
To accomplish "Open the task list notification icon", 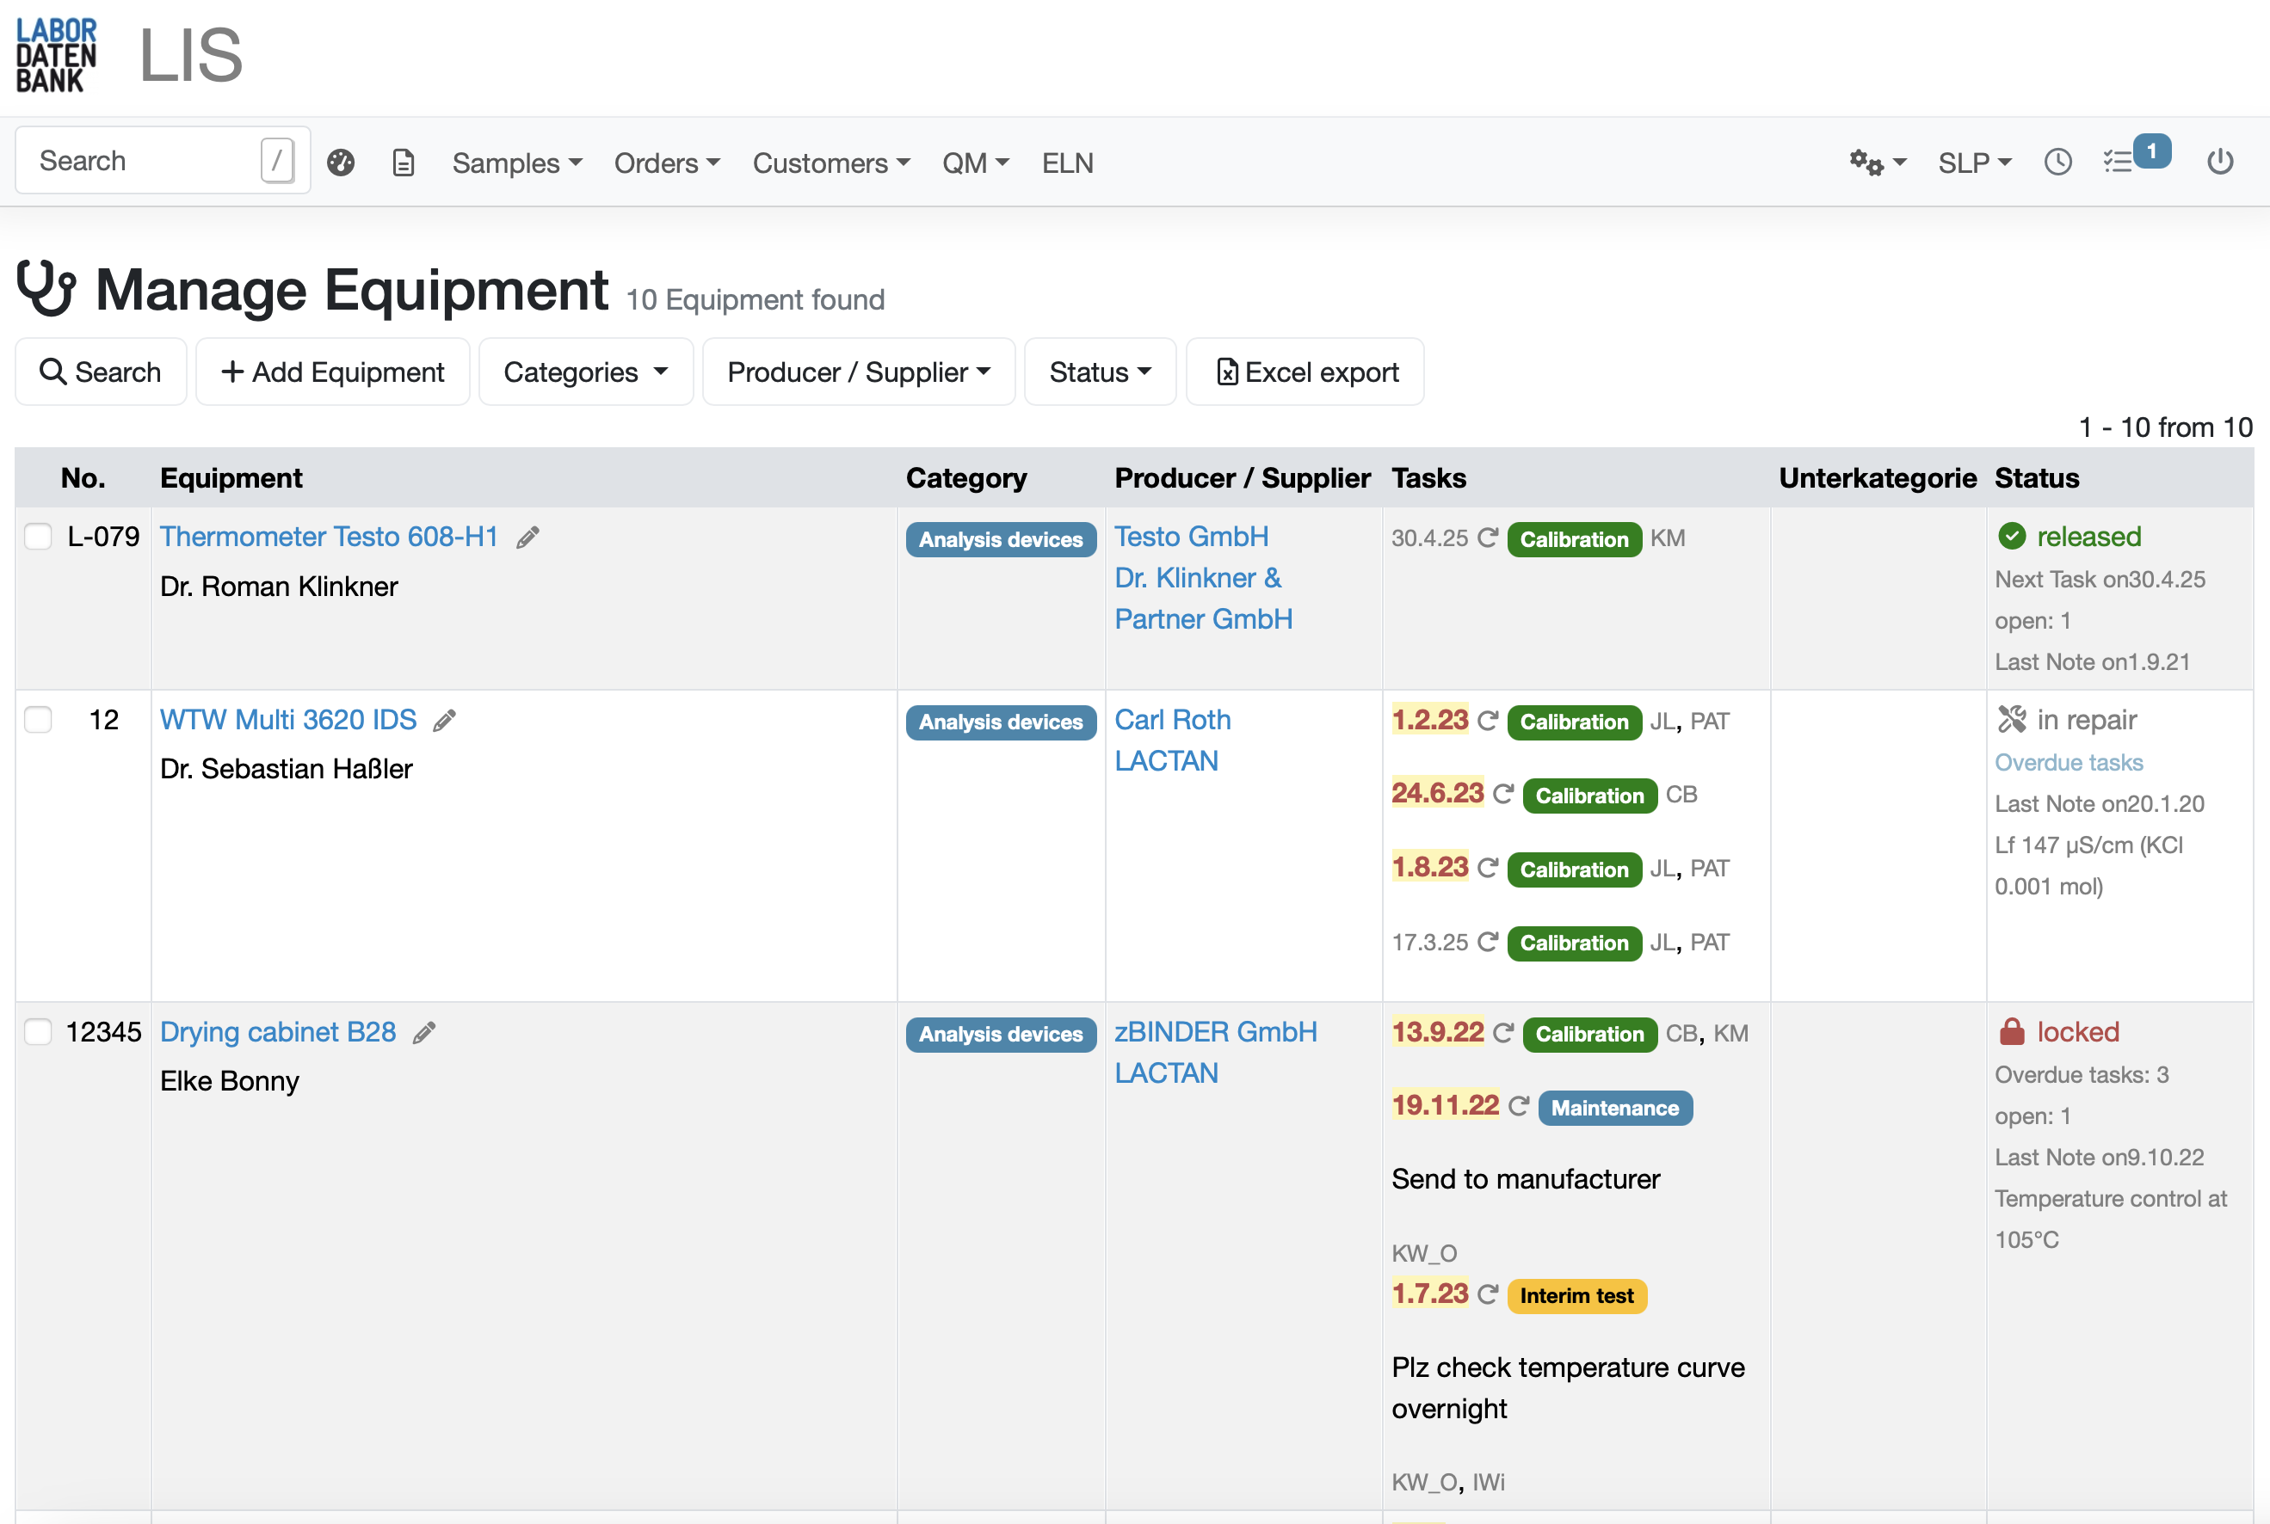I will pyautogui.click(x=2119, y=163).
